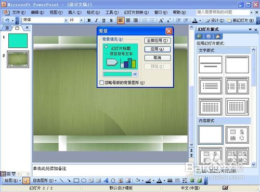Switch to slide sorter view

8,174
